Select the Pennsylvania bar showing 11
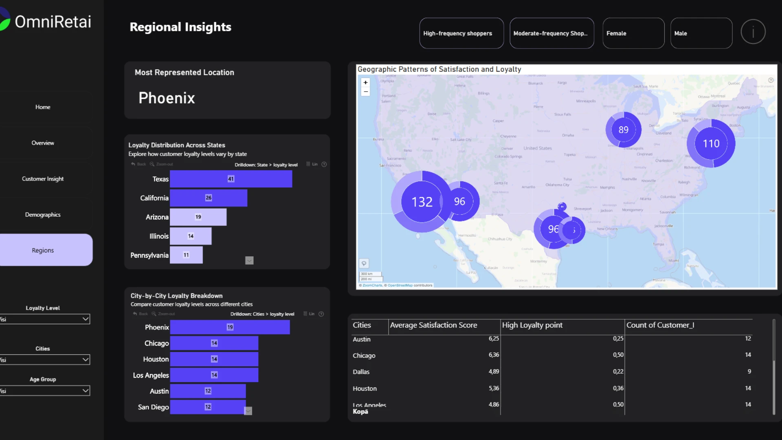782x440 pixels. [186, 255]
